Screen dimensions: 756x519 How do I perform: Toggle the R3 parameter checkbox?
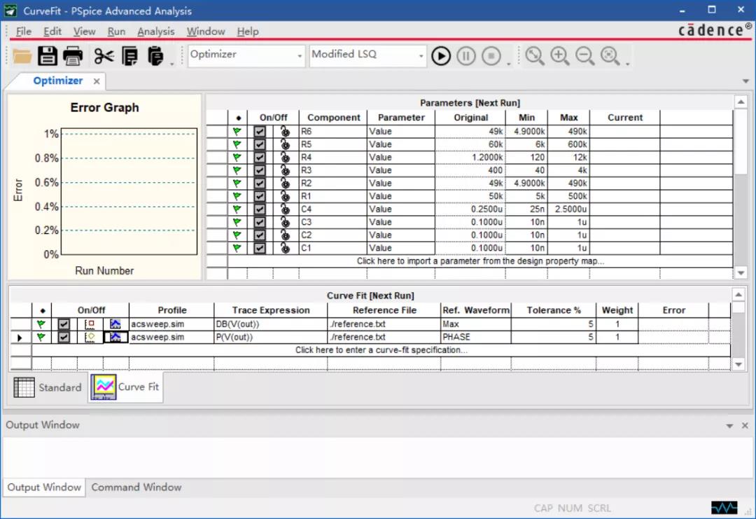tap(260, 170)
